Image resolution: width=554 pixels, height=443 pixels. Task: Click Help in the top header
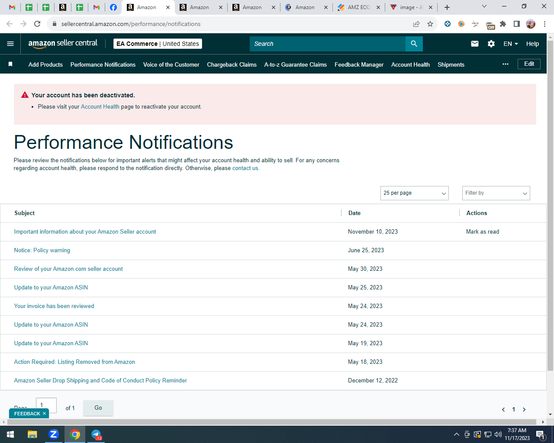532,44
